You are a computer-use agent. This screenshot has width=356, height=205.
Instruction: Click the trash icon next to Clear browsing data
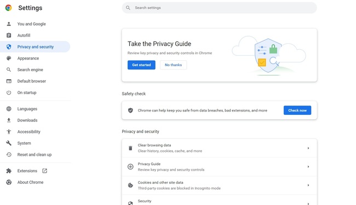[x=130, y=148]
